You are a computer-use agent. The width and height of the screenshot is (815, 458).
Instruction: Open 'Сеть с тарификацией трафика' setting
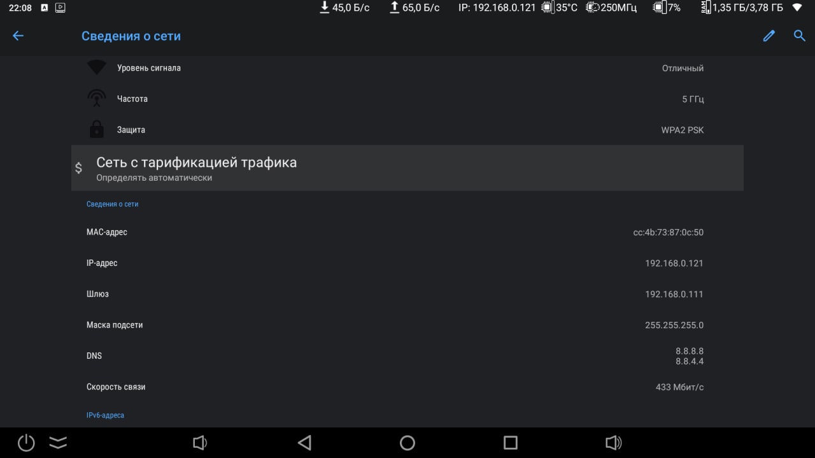pos(407,168)
